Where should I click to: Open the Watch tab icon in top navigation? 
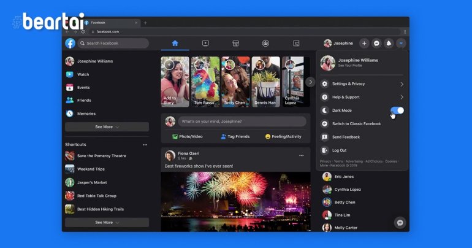coord(205,44)
